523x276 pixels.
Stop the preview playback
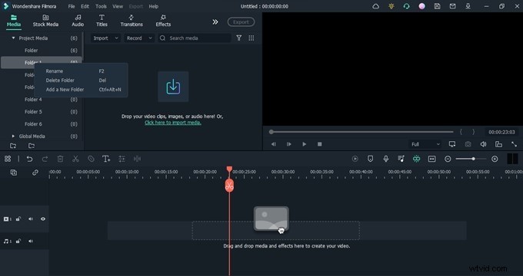[x=319, y=144]
